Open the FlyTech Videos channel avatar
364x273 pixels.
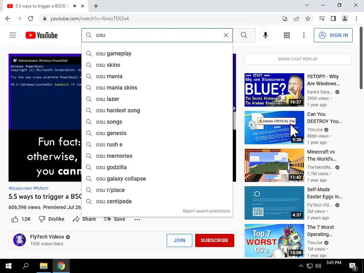pyautogui.click(x=20, y=240)
